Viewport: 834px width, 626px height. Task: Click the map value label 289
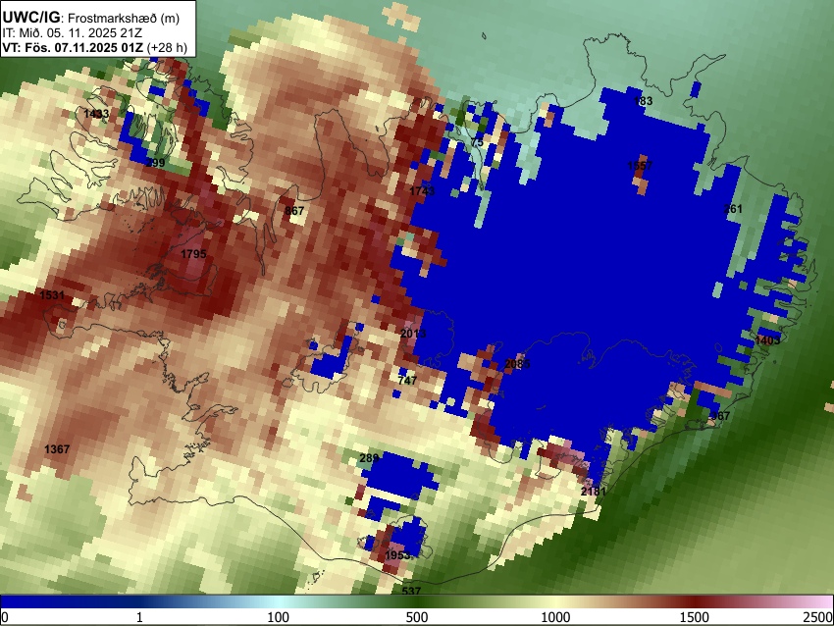(369, 457)
